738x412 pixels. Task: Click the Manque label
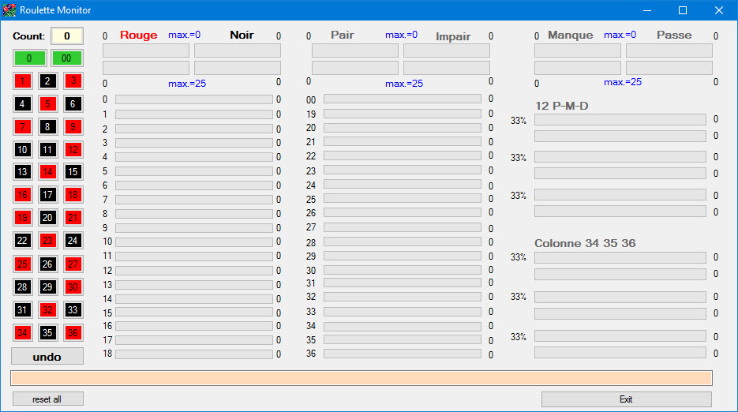pyautogui.click(x=571, y=36)
